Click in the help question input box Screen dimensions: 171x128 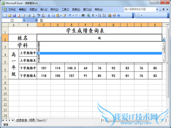(x=140, y=10)
